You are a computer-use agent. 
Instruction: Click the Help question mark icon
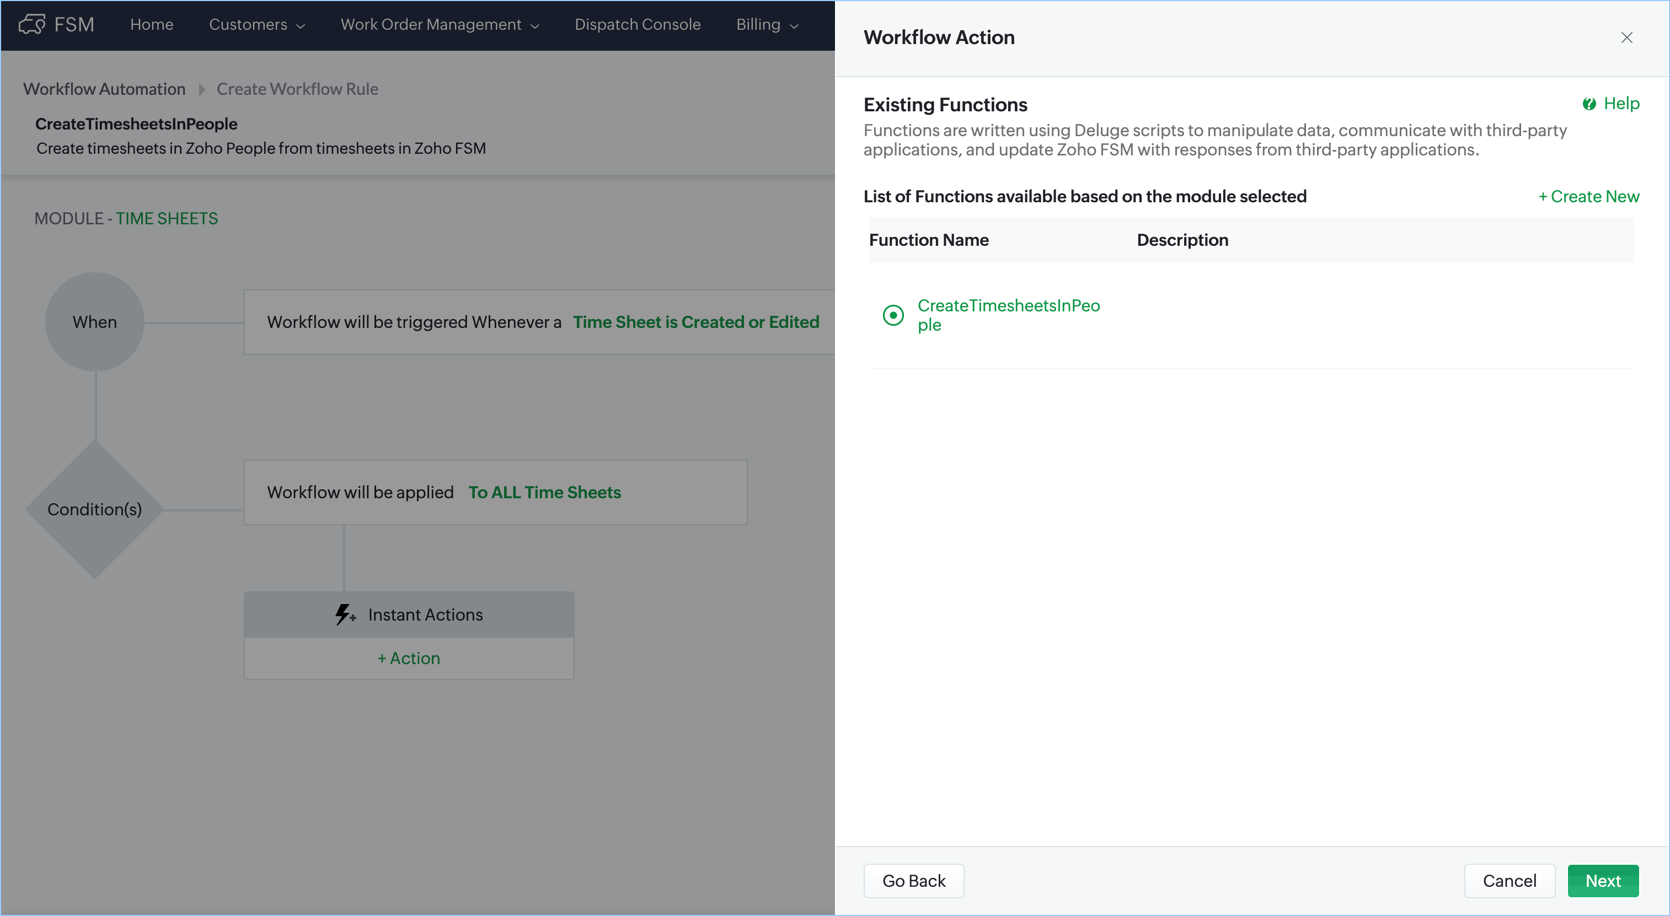tap(1588, 104)
